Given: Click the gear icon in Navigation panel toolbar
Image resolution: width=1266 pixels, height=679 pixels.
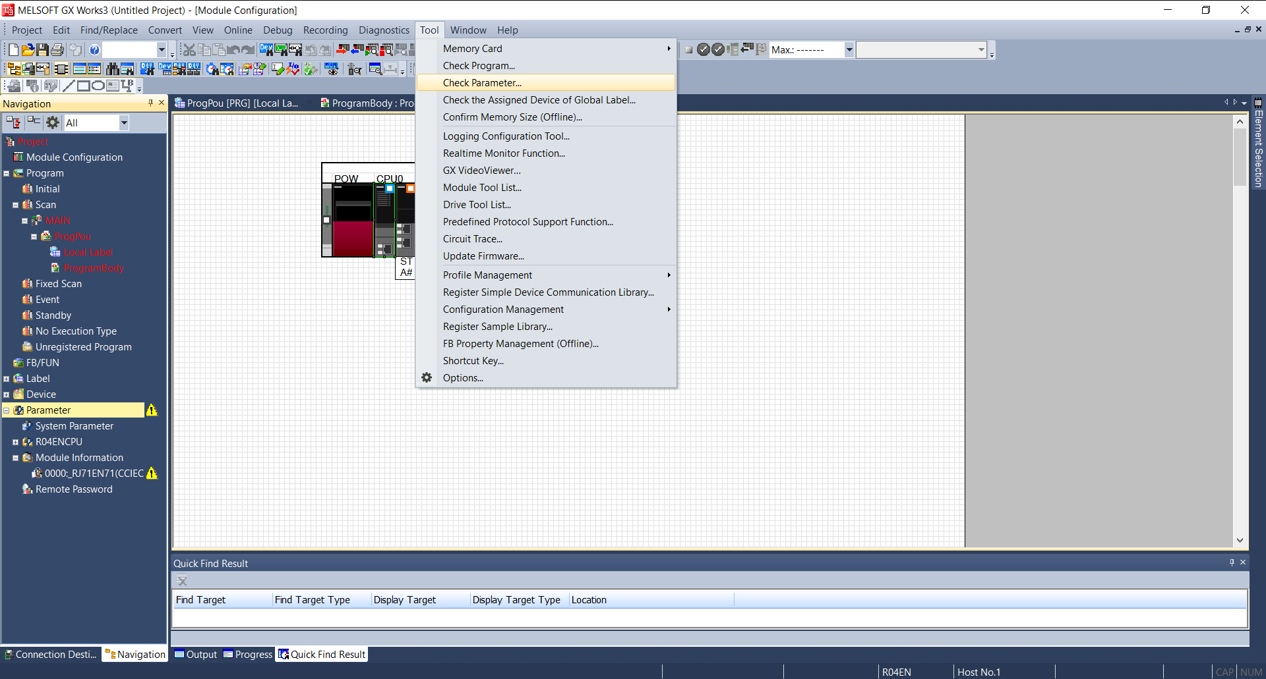Looking at the screenshot, I should 53,122.
